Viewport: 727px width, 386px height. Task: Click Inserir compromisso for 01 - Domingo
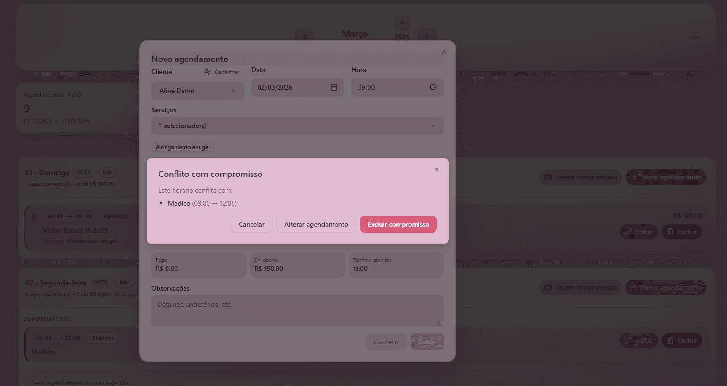pos(580,177)
